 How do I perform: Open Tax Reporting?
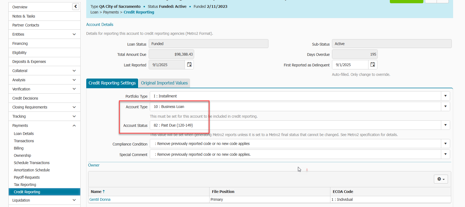tap(25, 185)
